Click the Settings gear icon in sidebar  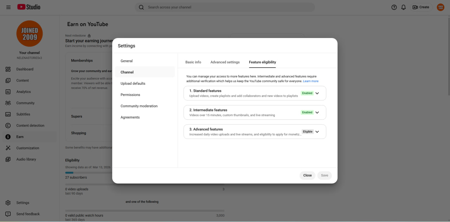(x=8, y=203)
